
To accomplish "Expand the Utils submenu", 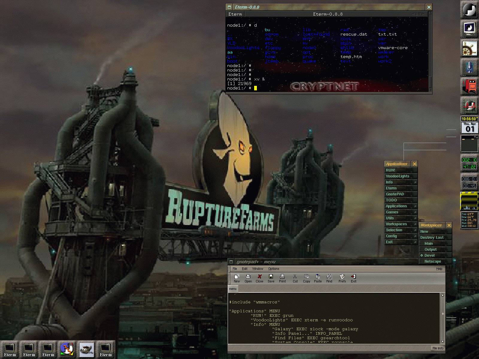I will pyautogui.click(x=401, y=218).
